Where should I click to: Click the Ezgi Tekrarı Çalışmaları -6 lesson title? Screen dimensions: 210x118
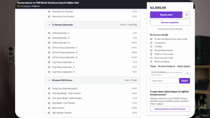[63, 72]
